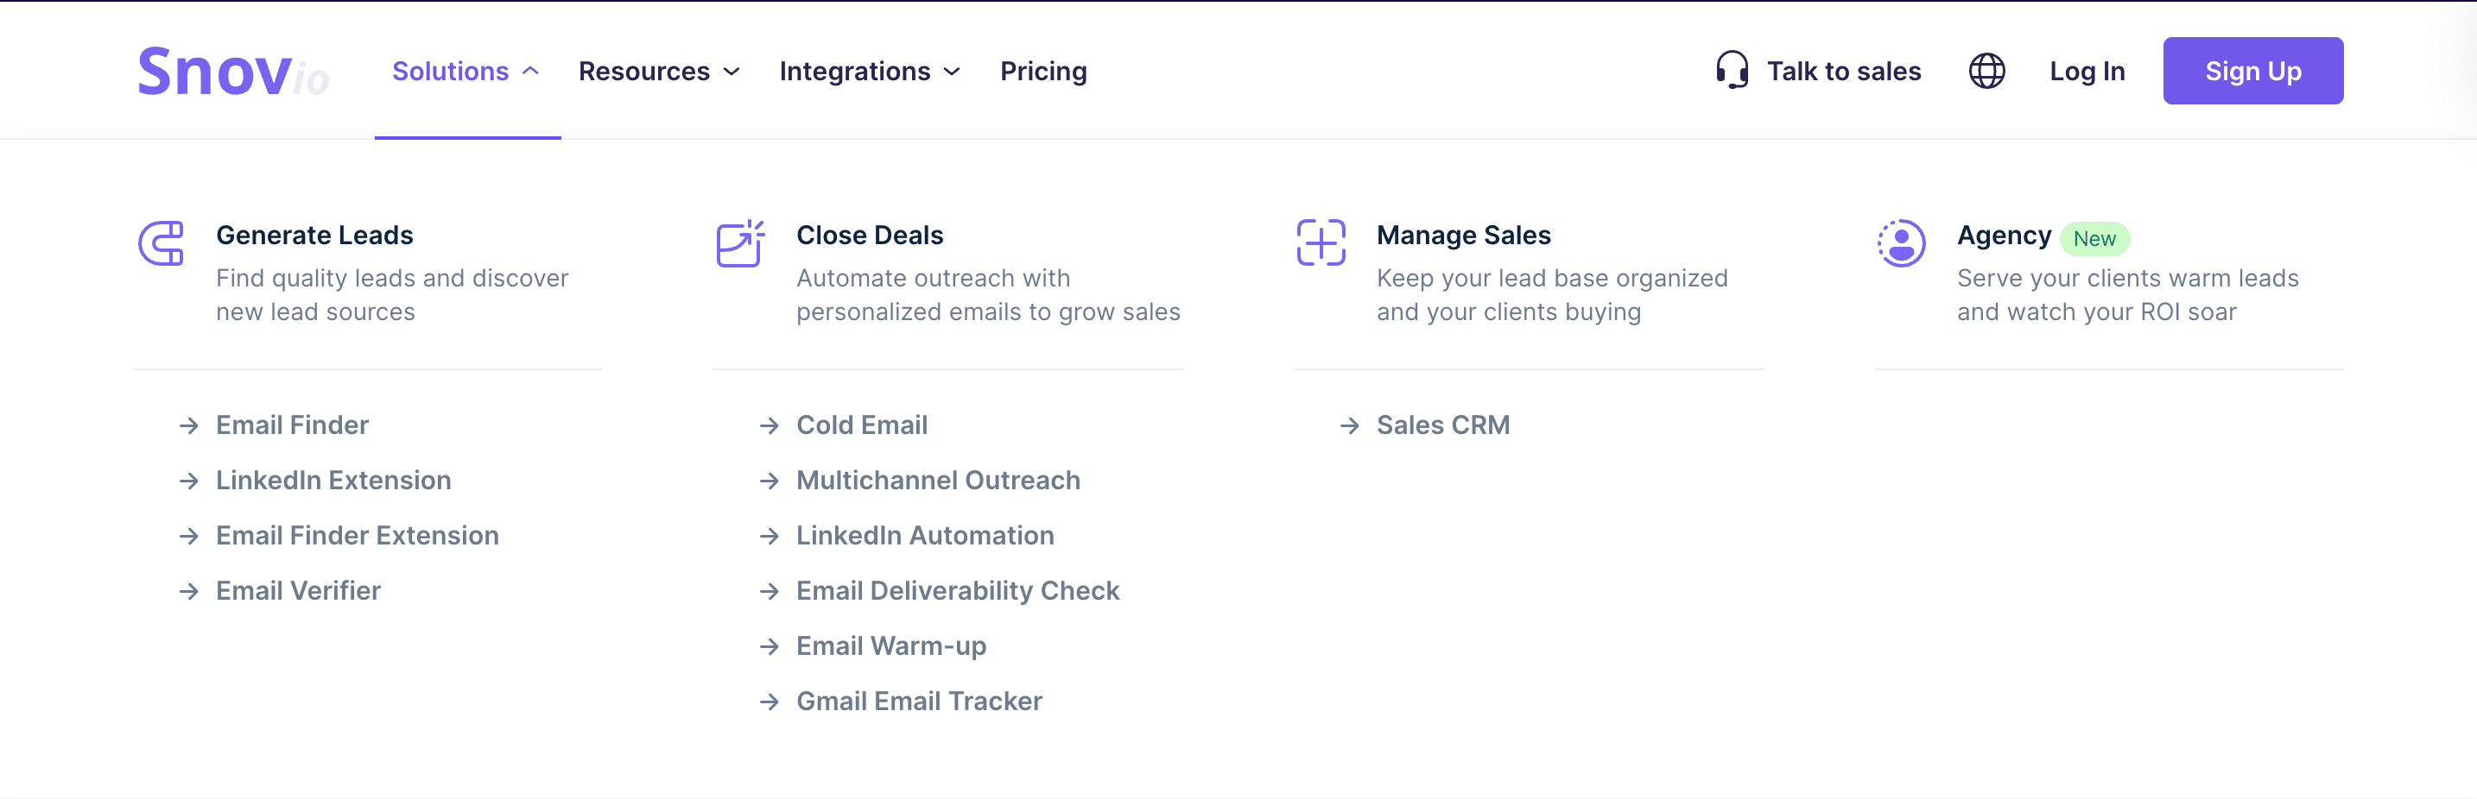Click the arrow icon beside Cold Email
Screen dimensions: 2477x799
770,425
